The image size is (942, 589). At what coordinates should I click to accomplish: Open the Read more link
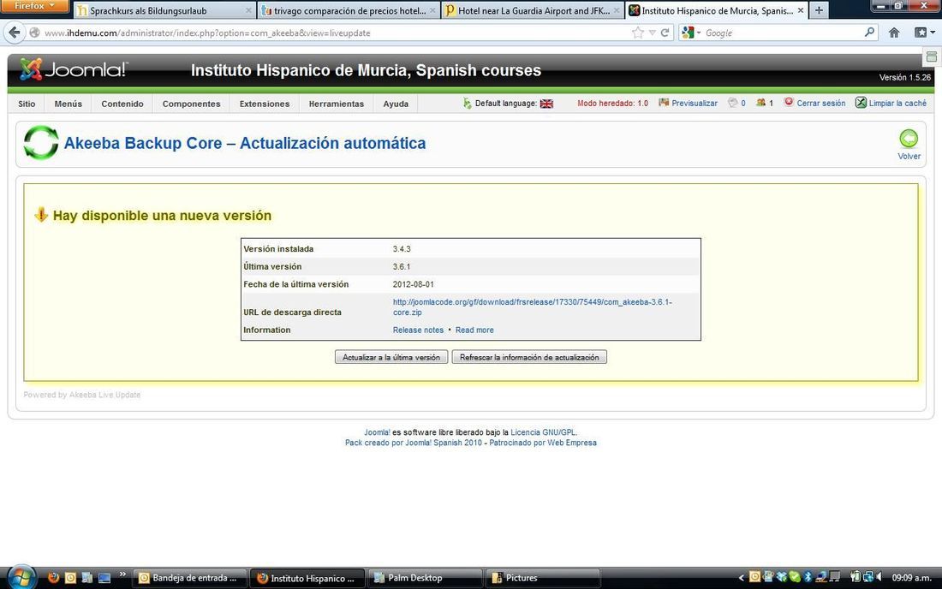474,330
